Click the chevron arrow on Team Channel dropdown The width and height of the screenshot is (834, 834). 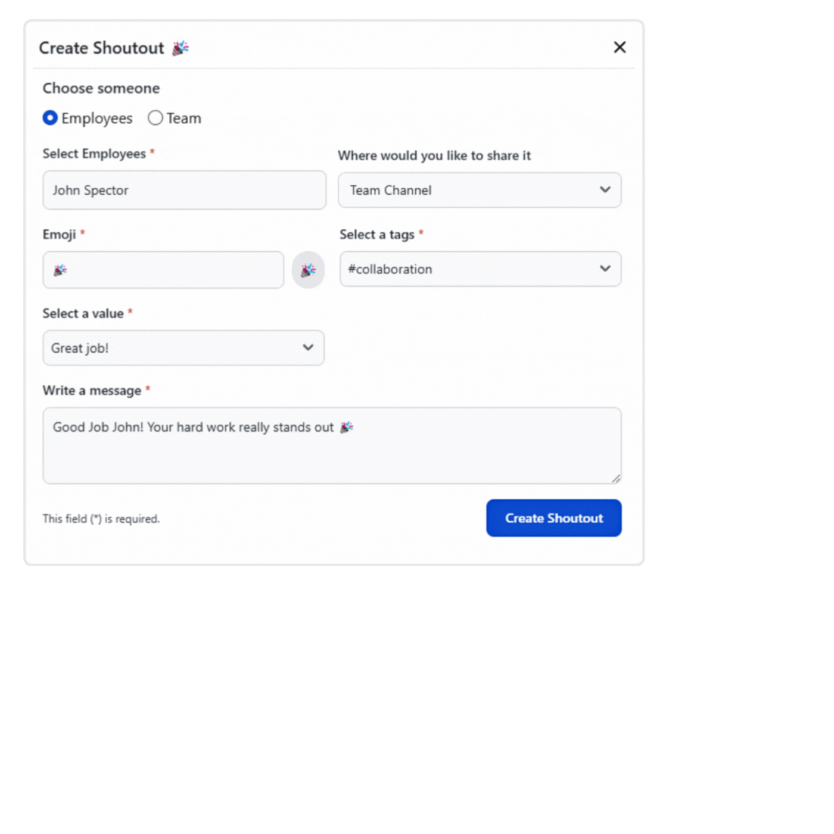605,190
